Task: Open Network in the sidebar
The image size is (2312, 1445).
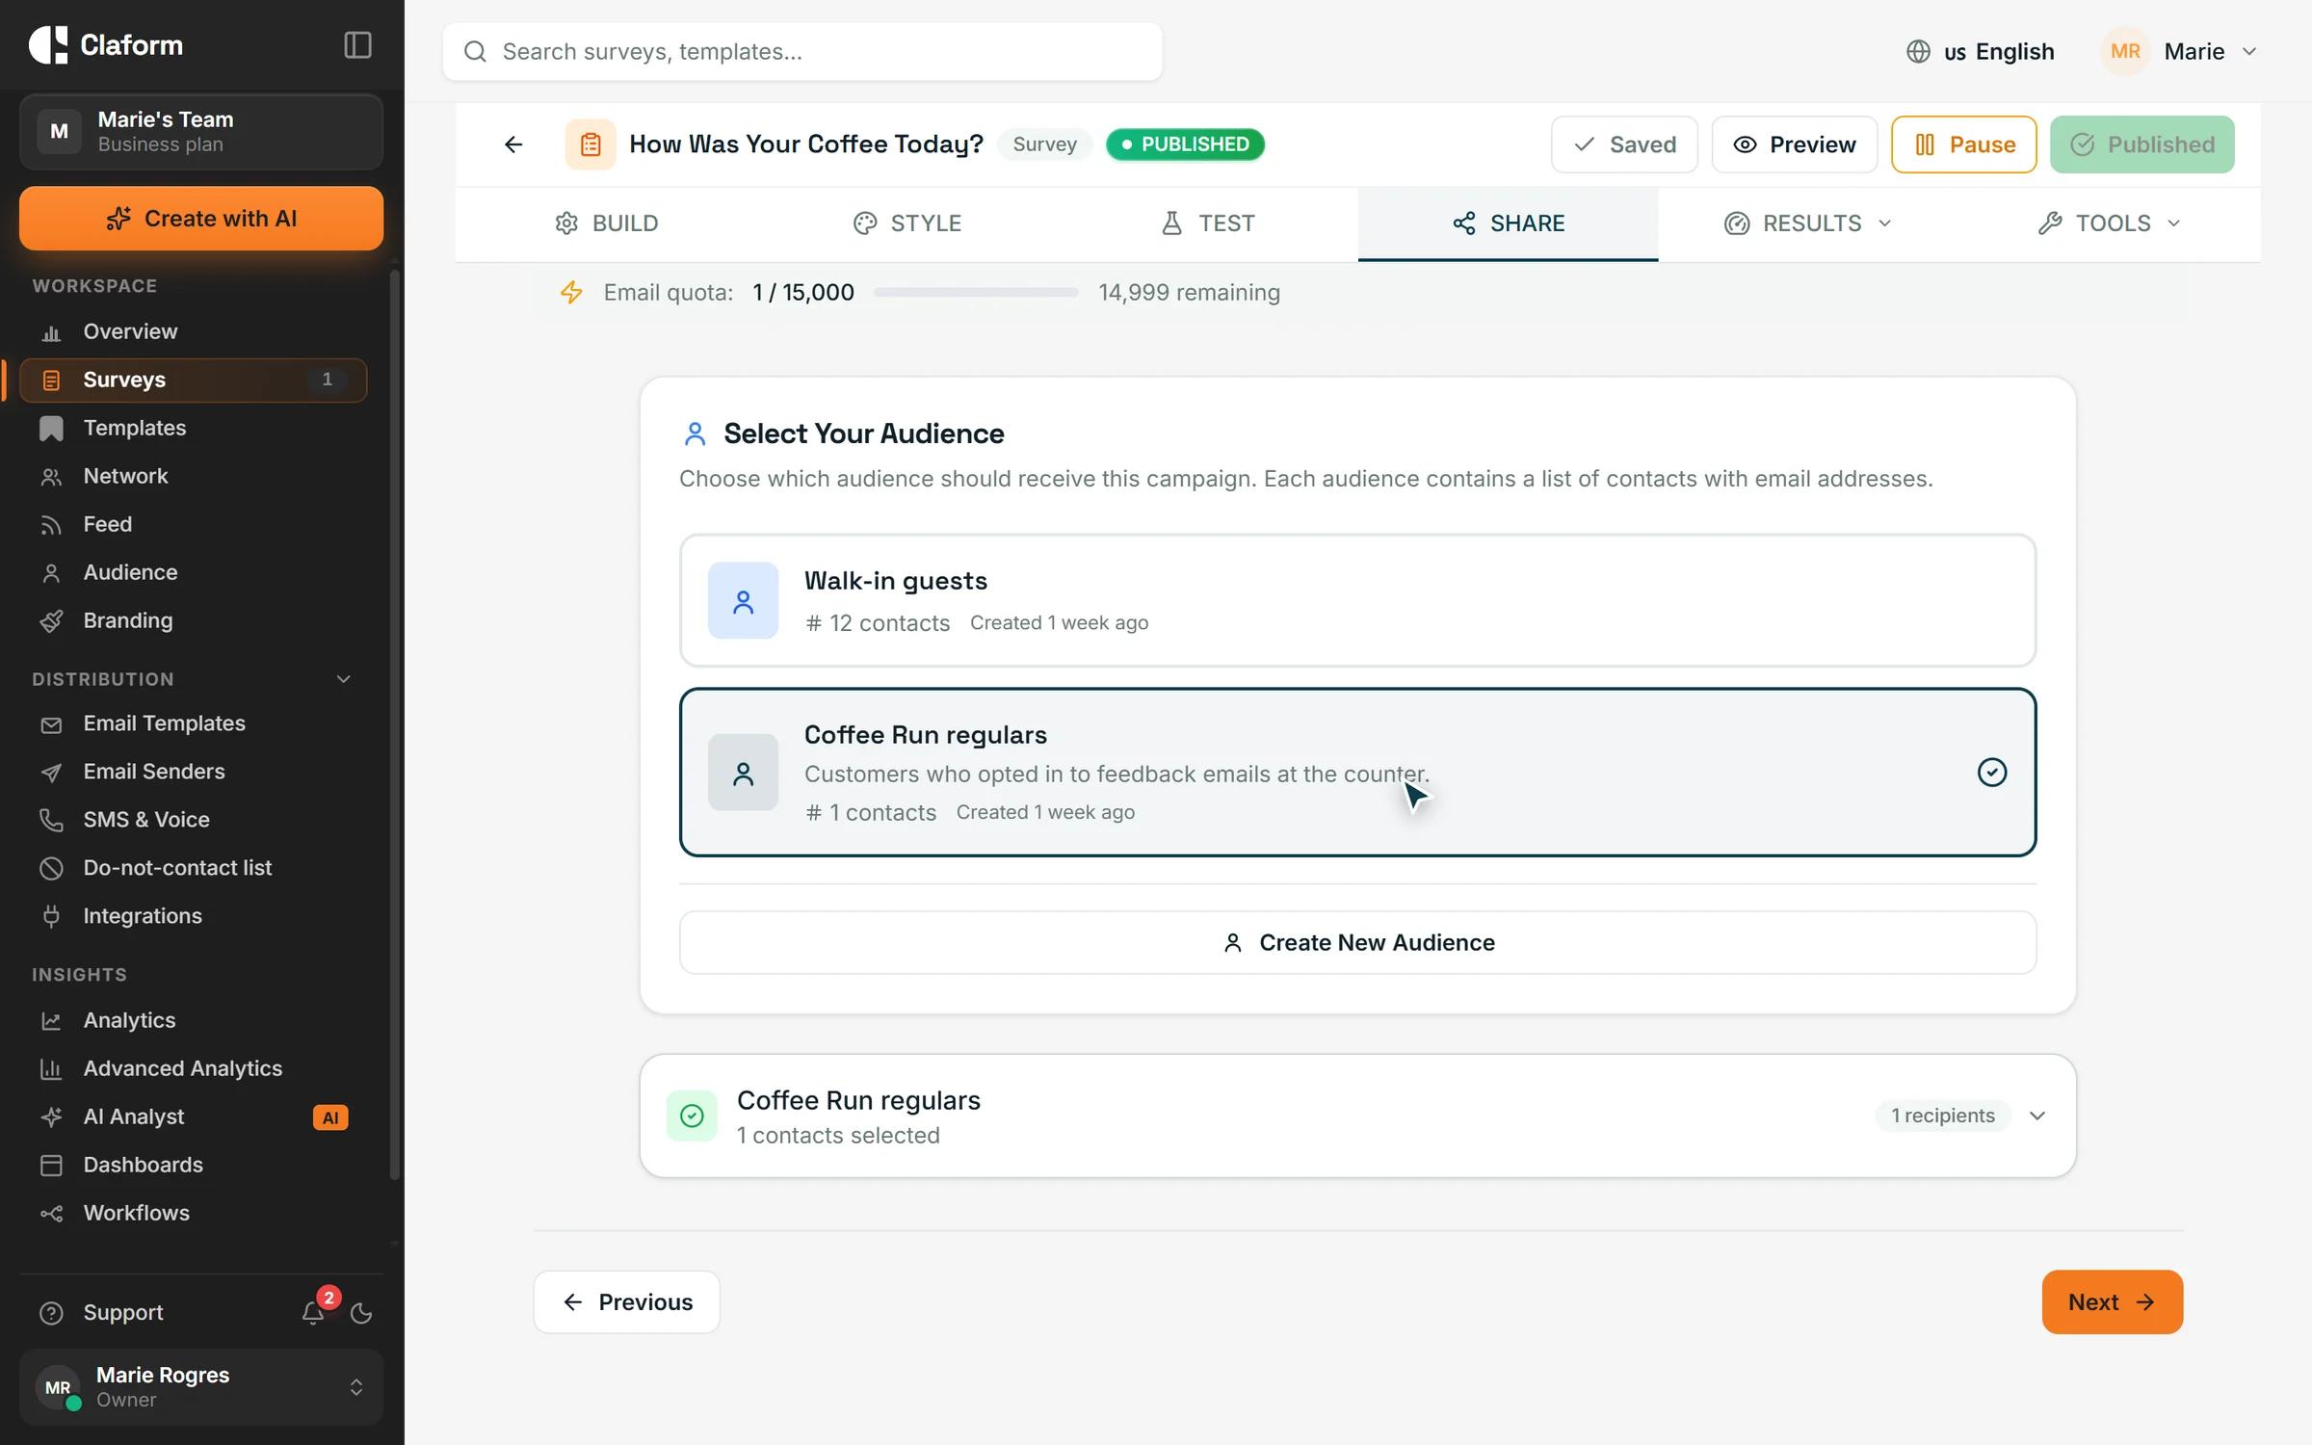Action: click(194, 476)
